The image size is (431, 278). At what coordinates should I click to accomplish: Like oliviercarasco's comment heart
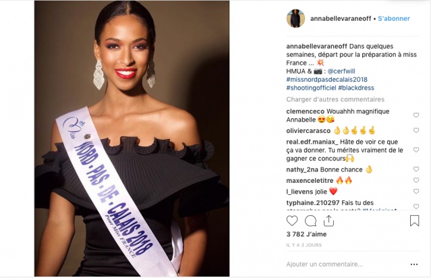416,130
